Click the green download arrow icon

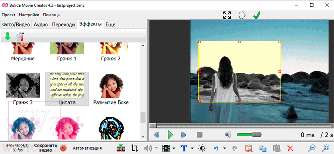[8, 37]
